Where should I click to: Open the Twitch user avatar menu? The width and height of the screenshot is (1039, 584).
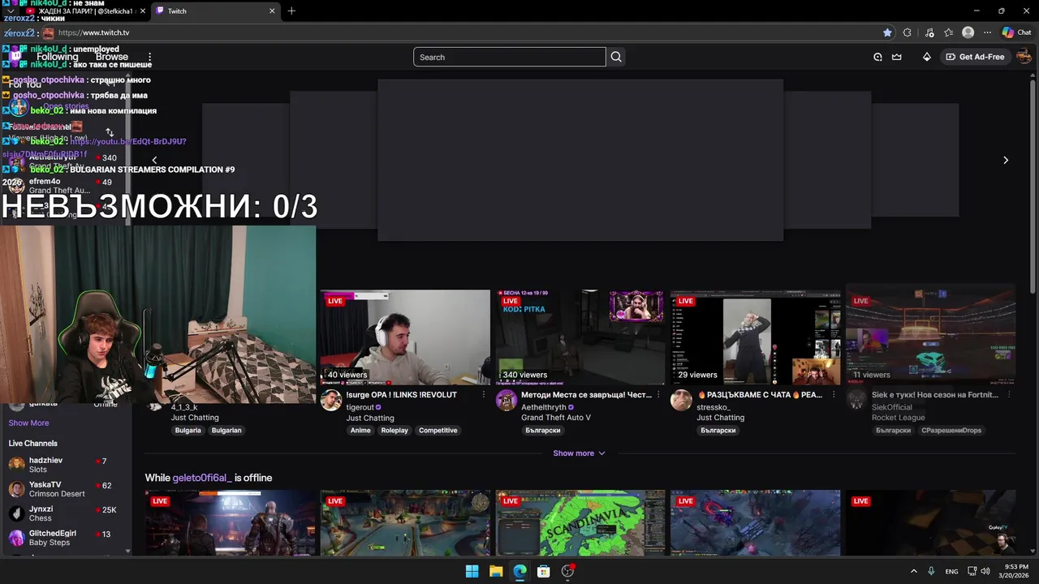pyautogui.click(x=1024, y=57)
